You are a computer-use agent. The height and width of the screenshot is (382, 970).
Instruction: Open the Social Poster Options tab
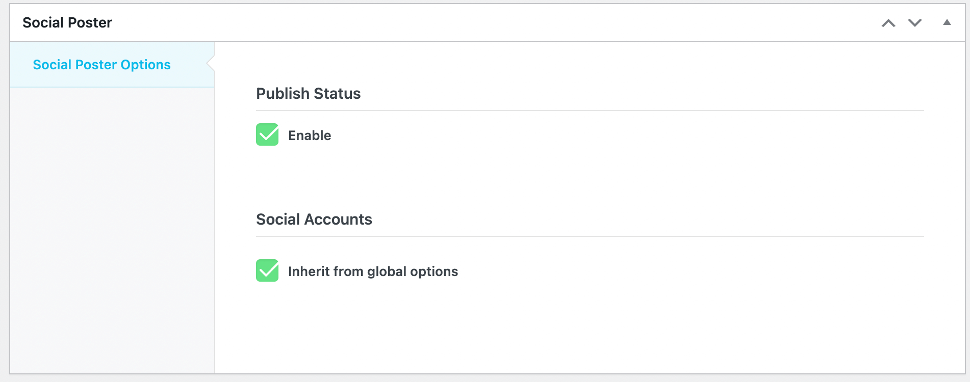pyautogui.click(x=101, y=65)
